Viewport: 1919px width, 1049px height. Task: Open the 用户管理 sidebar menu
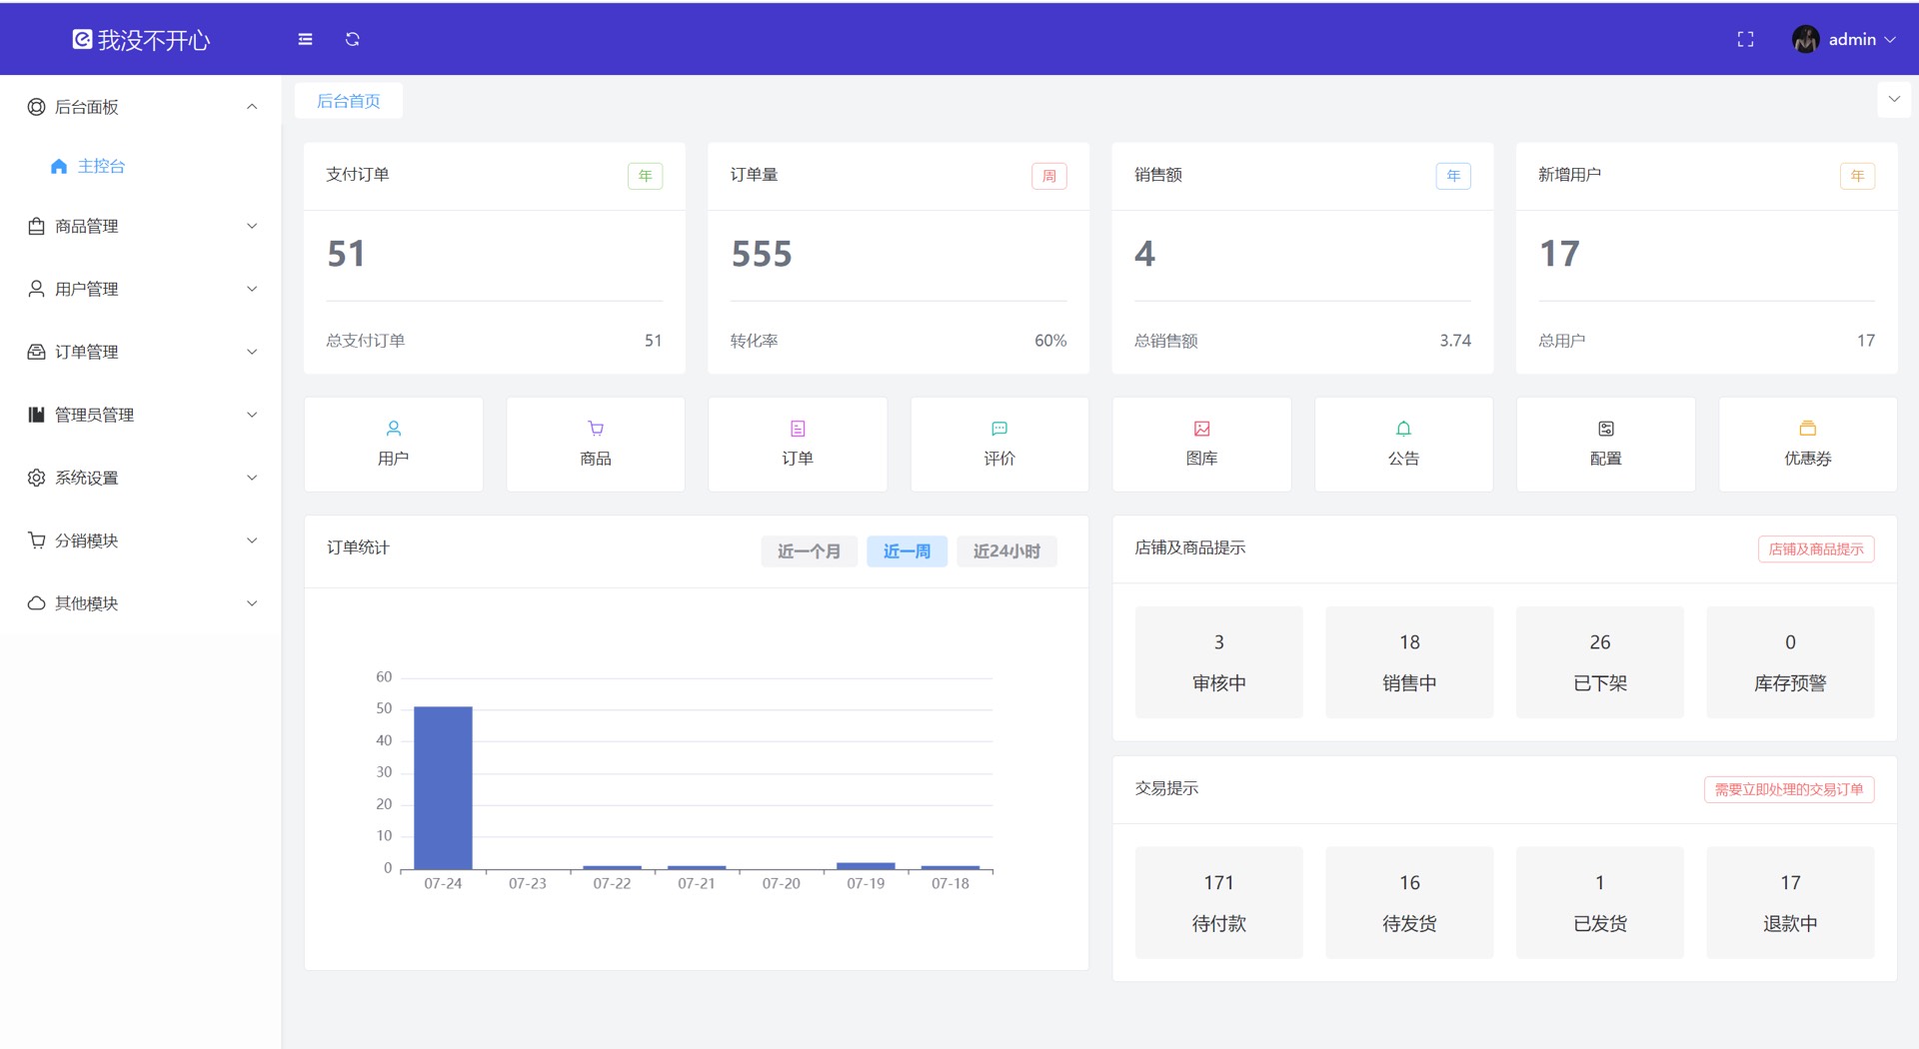coord(141,289)
